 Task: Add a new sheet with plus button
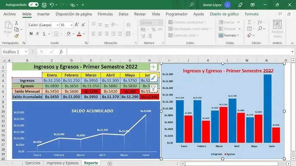(x=110, y=163)
